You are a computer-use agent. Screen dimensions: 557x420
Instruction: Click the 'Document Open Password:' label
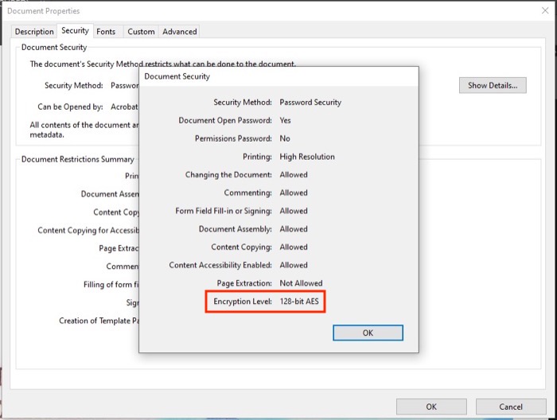(x=225, y=120)
